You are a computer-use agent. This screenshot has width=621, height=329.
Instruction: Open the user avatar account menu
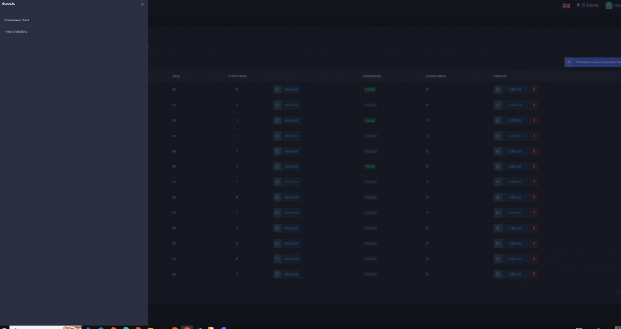tap(609, 5)
